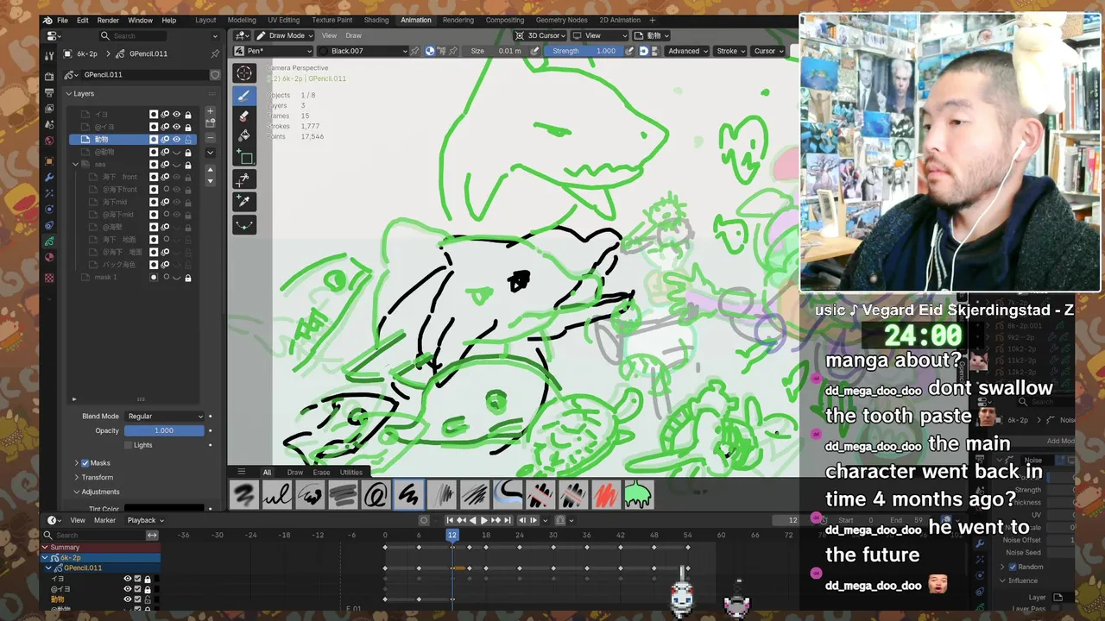Image resolution: width=1105 pixels, height=621 pixels.
Task: Open the Playback popover in timeline
Action: (145, 520)
